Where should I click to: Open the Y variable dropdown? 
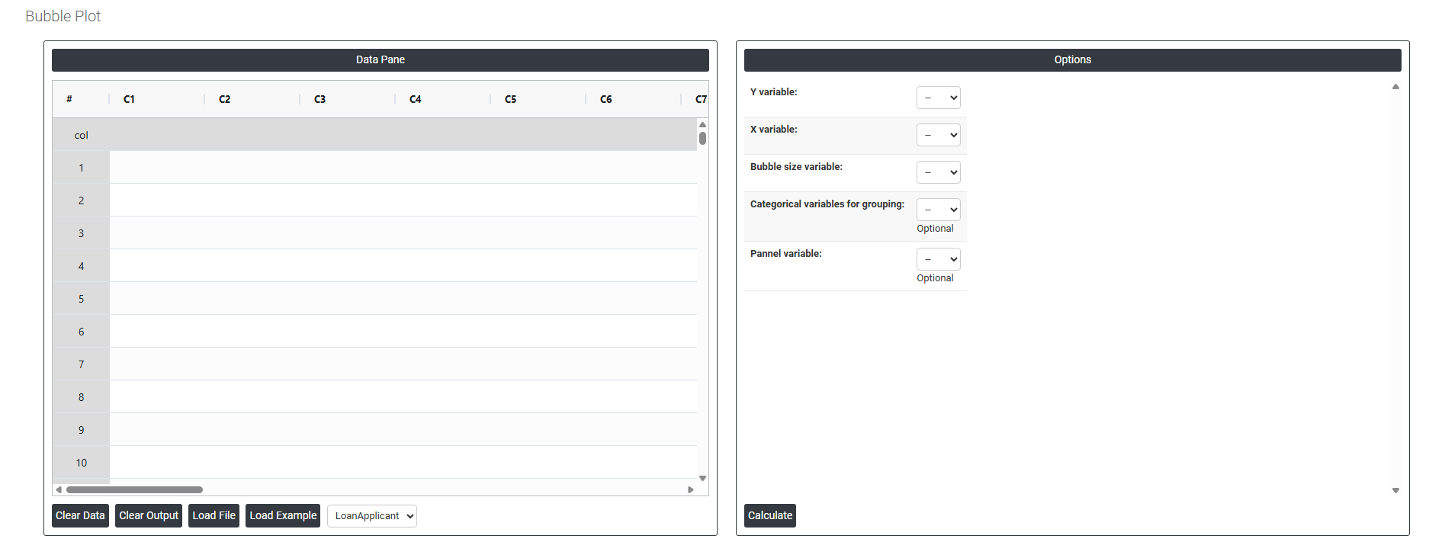coord(938,98)
